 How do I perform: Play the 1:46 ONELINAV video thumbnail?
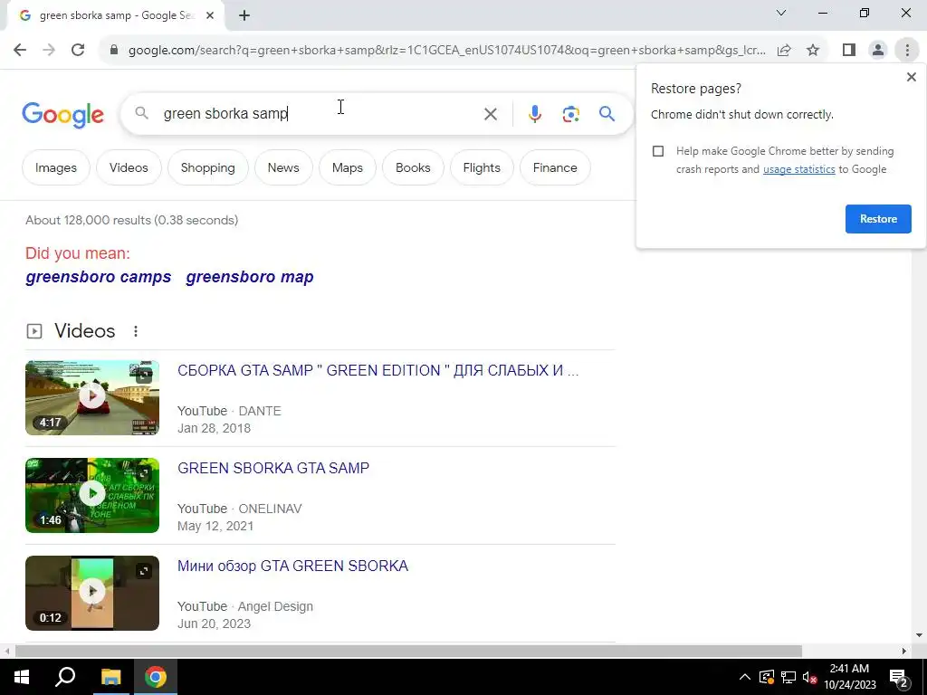[92, 495]
